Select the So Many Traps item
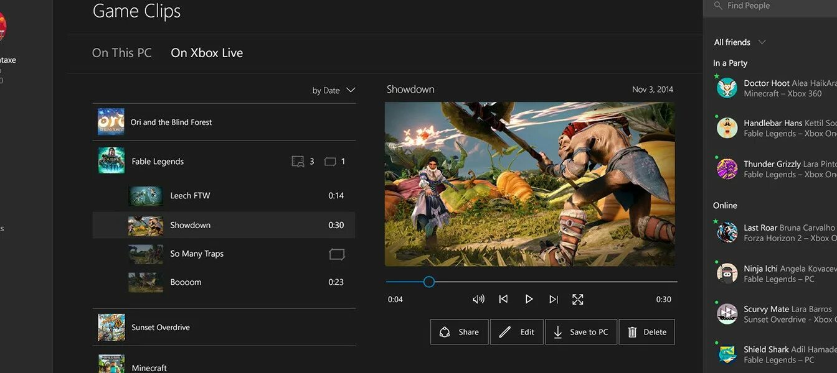837x373 pixels. [x=224, y=254]
